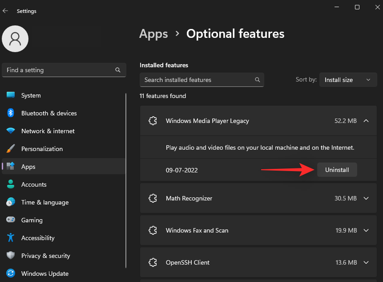The image size is (383, 282).
Task: Go back using the back arrow
Action: [x=5, y=11]
